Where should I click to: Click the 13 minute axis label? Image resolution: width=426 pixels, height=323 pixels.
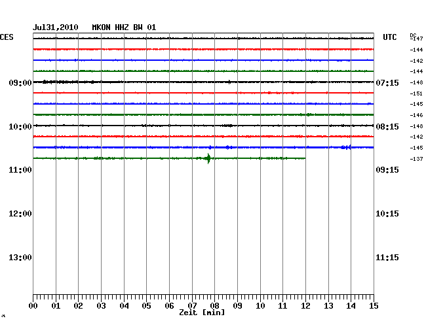point(328,306)
